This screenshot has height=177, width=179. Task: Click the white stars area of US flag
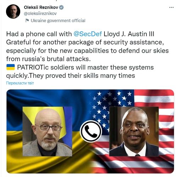point(111,99)
